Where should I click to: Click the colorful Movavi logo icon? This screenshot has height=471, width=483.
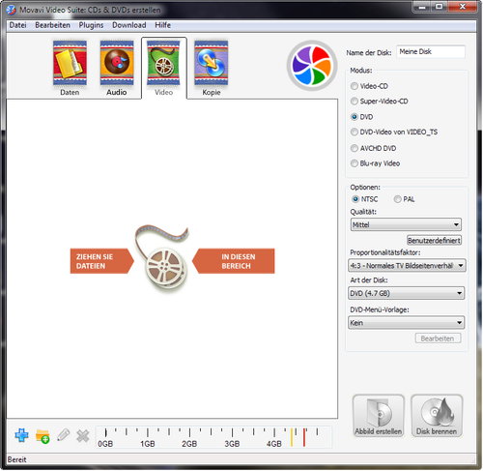tap(312, 66)
